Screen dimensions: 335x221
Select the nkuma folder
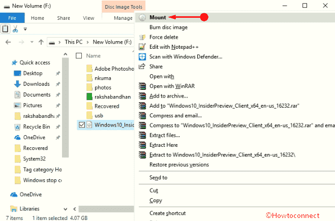[103, 78]
